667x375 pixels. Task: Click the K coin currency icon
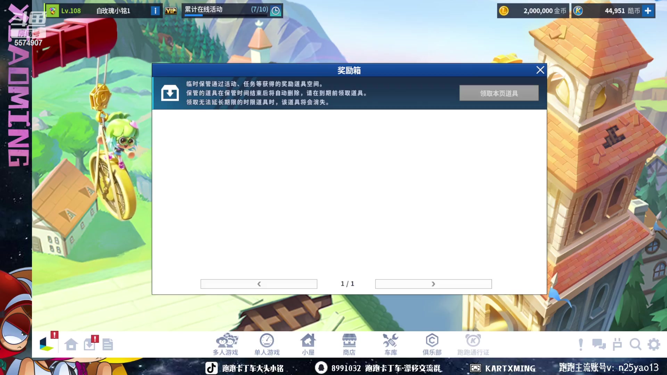pyautogui.click(x=578, y=11)
